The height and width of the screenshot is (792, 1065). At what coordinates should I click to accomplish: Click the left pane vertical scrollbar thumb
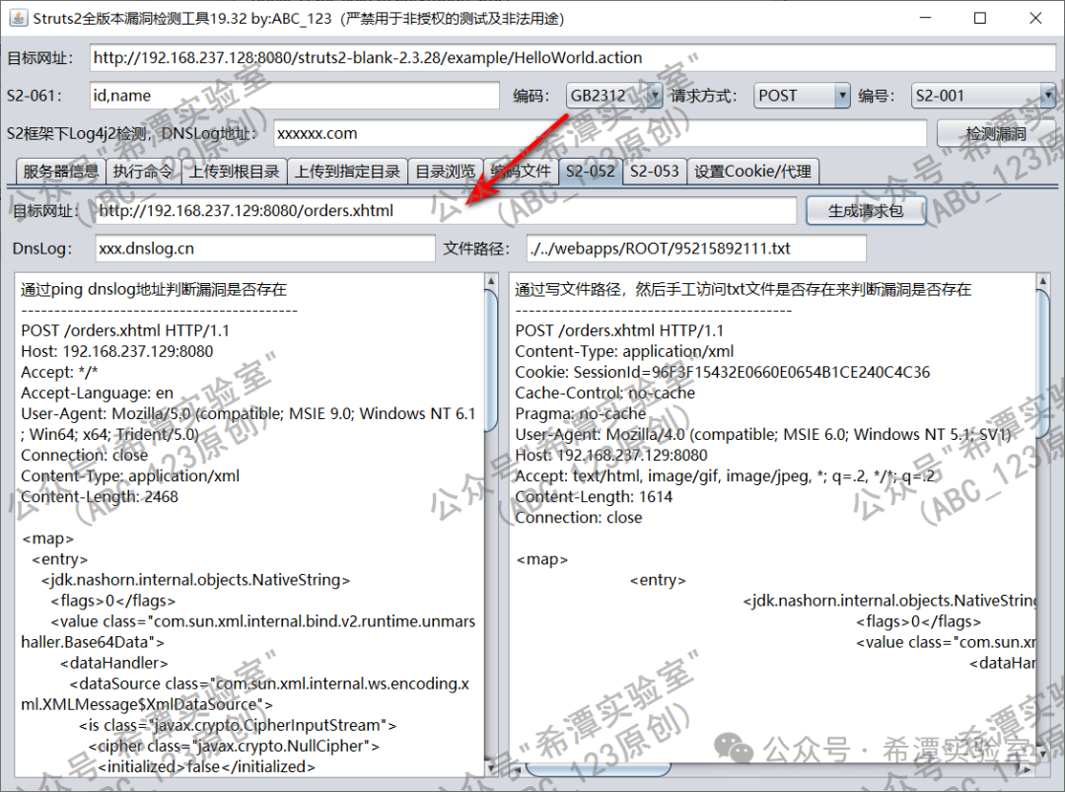491,361
